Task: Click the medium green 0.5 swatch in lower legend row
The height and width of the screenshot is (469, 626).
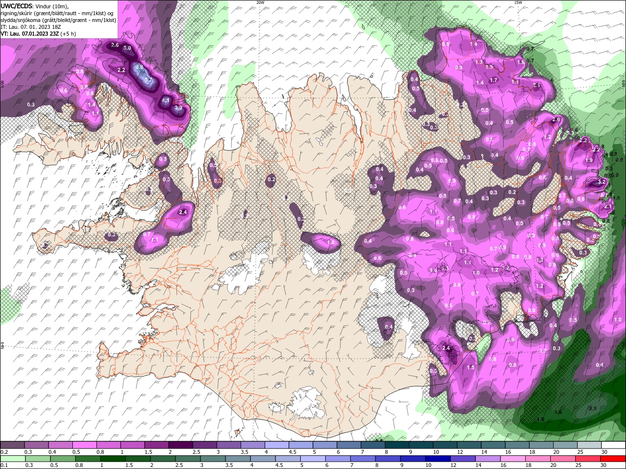Action: [x=63, y=459]
